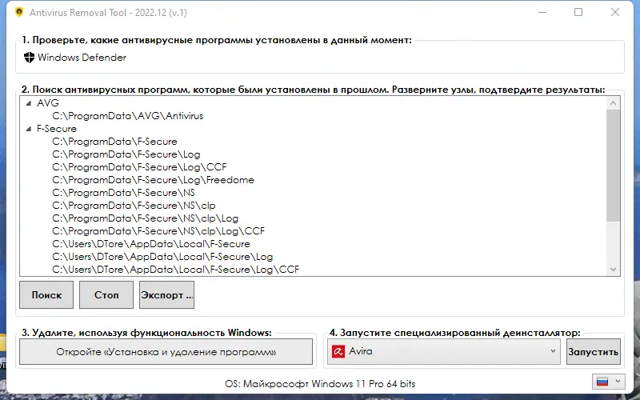The image size is (640, 400).
Task: Click the OS Windows 11 Pro status text
Action: (x=320, y=384)
